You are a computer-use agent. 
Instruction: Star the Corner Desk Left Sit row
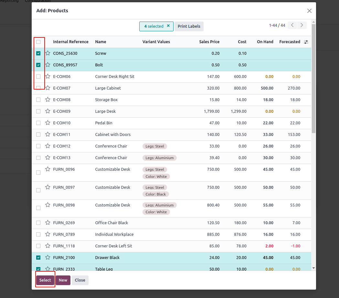[48, 246]
